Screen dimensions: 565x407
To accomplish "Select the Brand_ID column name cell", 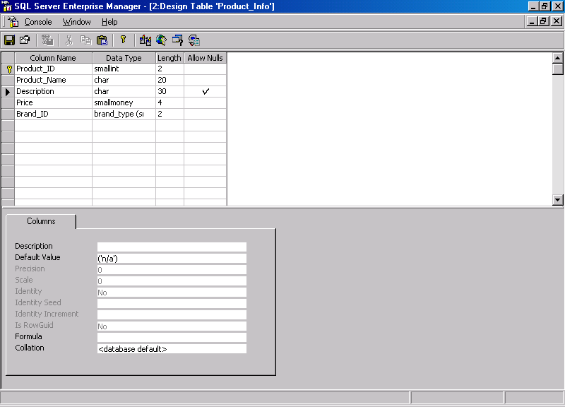I will click(x=54, y=114).
